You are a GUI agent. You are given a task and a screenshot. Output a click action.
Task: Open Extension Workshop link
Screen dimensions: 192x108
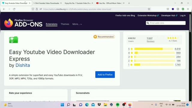[148, 16]
